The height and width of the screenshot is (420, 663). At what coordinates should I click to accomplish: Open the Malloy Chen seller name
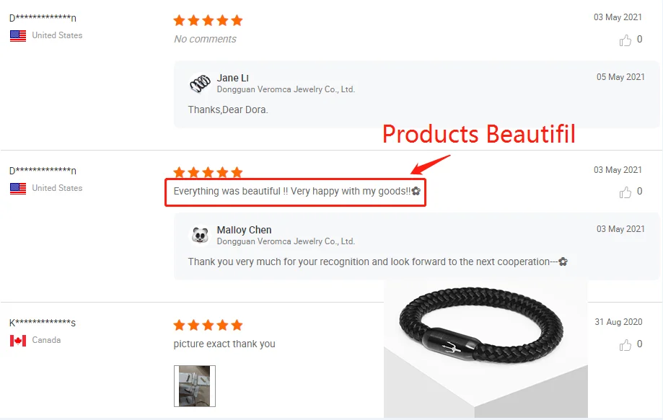(244, 230)
